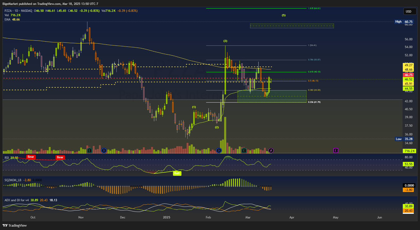
Task: Click the orange 20.43 ADX axis label
Action: (x=408, y=211)
